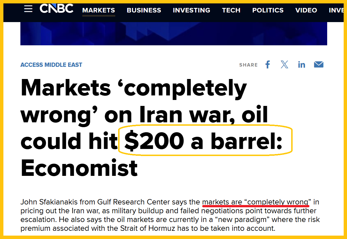Switch to the BUSINESS section
The image size is (347, 239).
coord(144,10)
